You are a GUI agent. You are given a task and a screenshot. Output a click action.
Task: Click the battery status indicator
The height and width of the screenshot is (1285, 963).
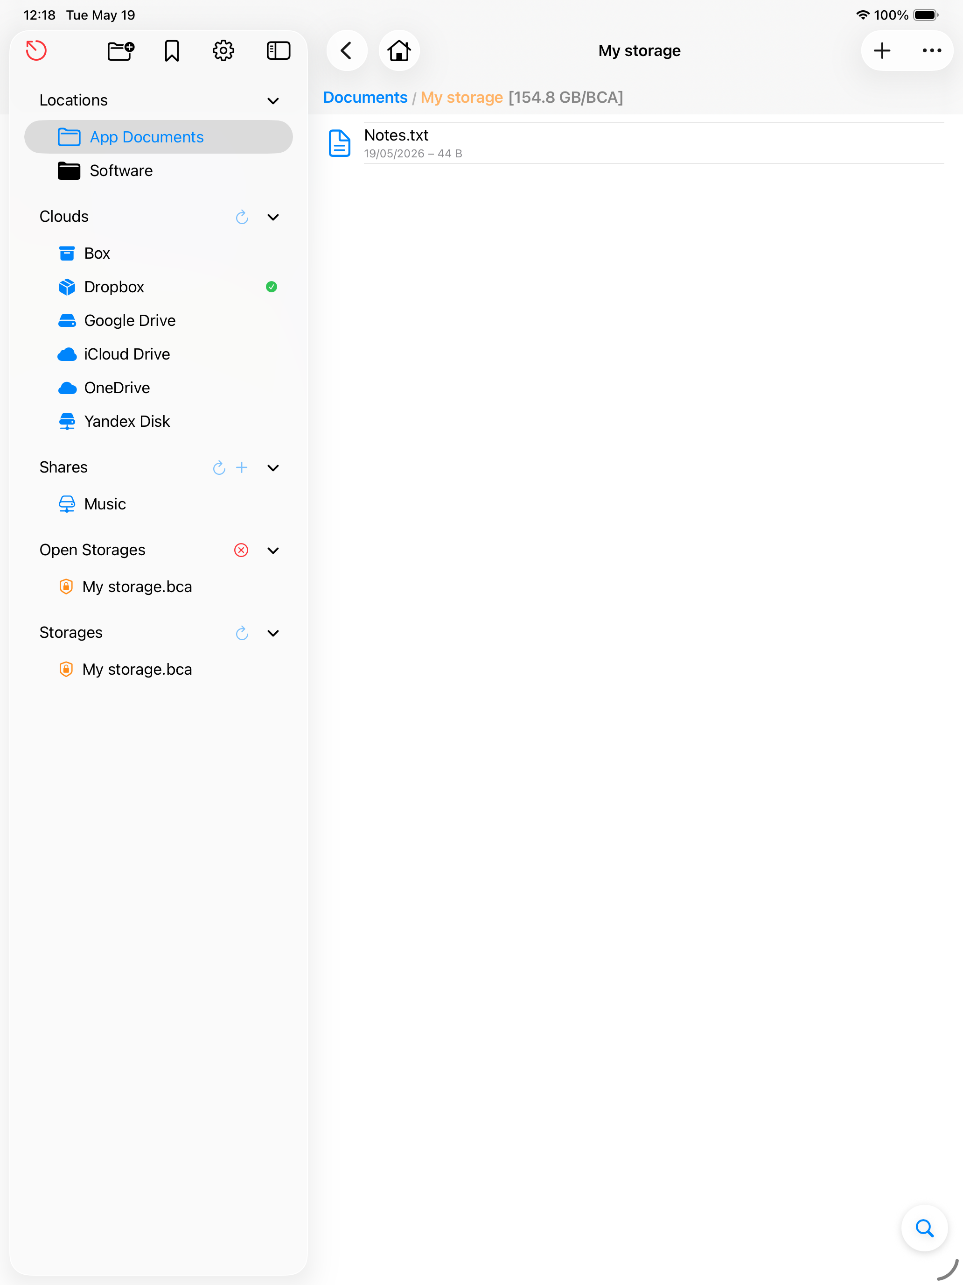click(925, 15)
